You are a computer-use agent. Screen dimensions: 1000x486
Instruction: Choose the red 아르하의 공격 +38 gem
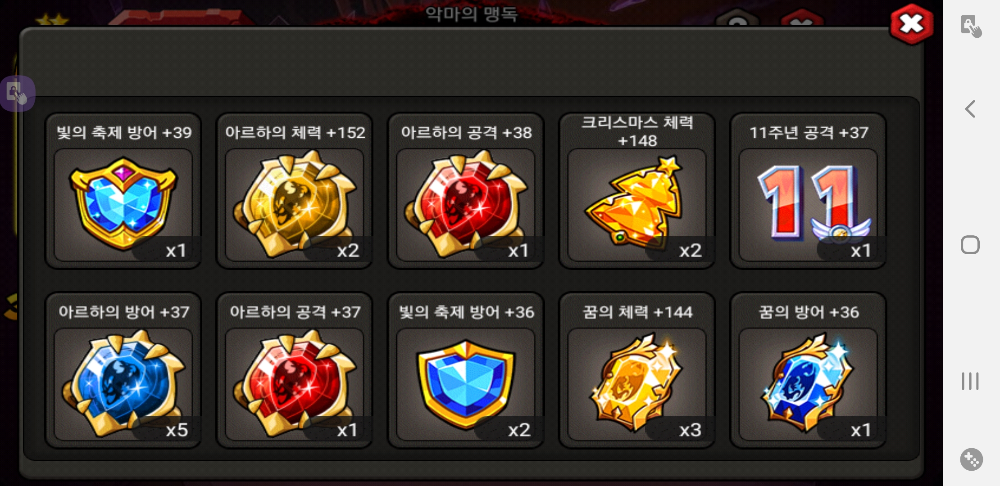coord(466,205)
